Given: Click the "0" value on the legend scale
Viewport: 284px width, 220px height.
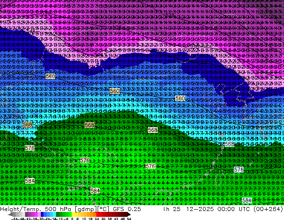Looking at the screenshot, I should 72,219.
